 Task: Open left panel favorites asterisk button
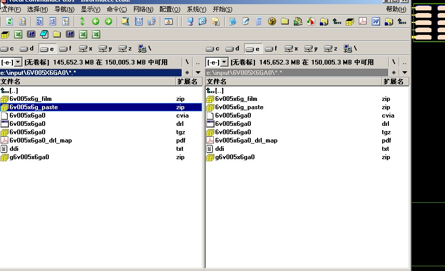pyautogui.click(x=187, y=72)
